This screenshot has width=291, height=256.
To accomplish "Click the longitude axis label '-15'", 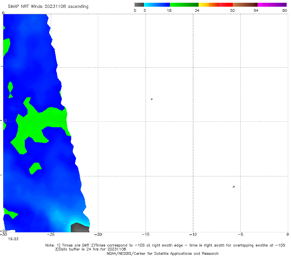I will click(x=145, y=235).
